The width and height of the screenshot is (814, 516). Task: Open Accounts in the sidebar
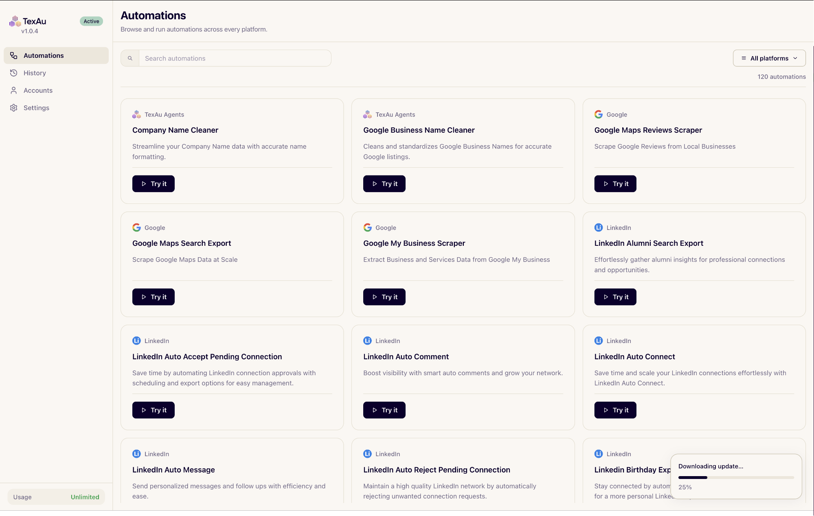56,90
